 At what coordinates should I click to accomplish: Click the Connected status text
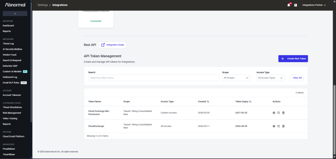(x=96, y=21)
